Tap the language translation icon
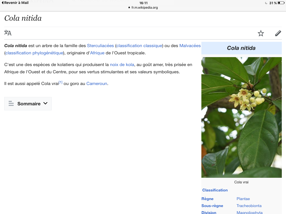 click(8, 33)
